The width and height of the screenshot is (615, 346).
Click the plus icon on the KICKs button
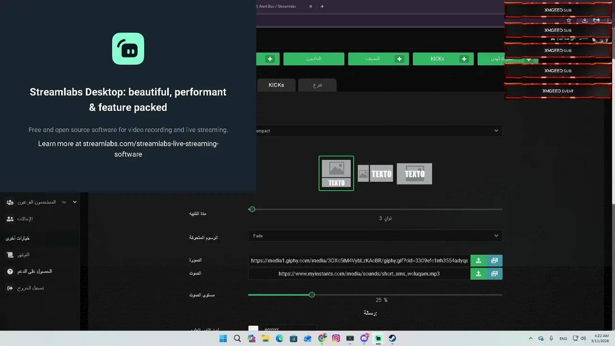point(464,59)
